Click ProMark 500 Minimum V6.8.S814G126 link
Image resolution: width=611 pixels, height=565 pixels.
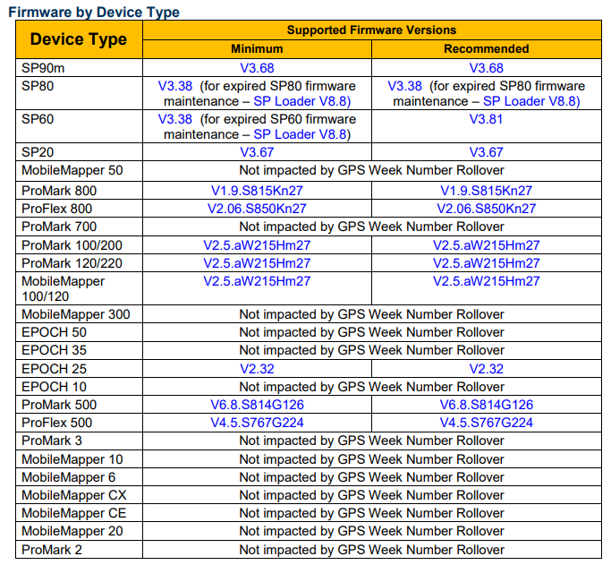(x=257, y=405)
